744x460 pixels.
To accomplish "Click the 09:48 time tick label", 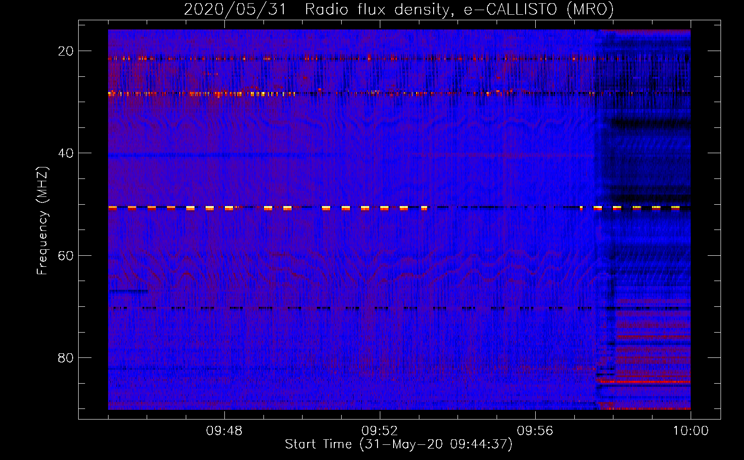I will point(224,431).
